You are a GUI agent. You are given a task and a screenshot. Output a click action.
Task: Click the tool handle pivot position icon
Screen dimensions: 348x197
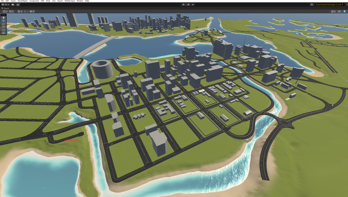tap(4, 12)
